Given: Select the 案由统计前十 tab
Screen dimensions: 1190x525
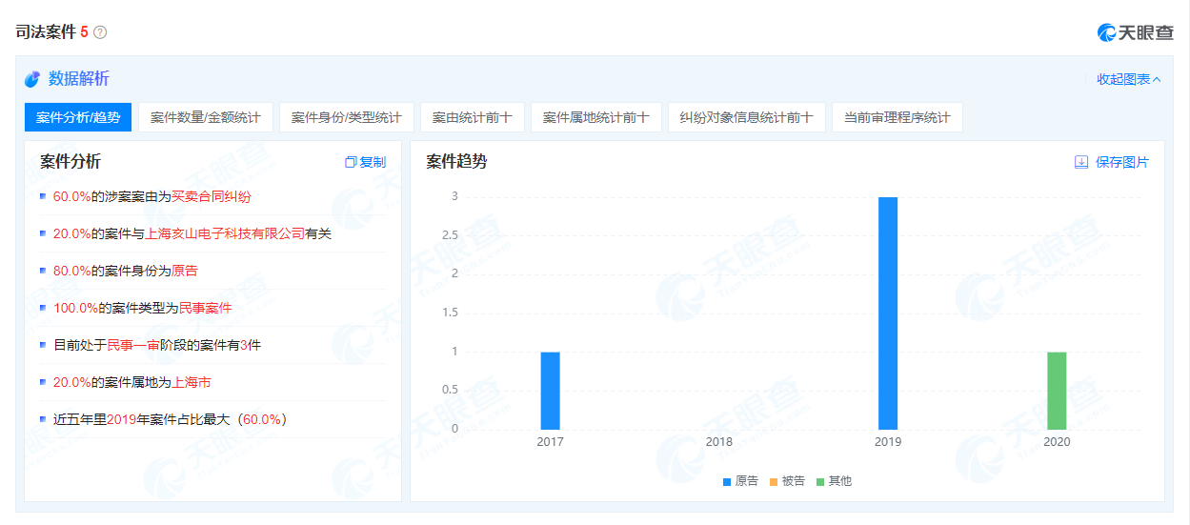Looking at the screenshot, I should point(473,117).
